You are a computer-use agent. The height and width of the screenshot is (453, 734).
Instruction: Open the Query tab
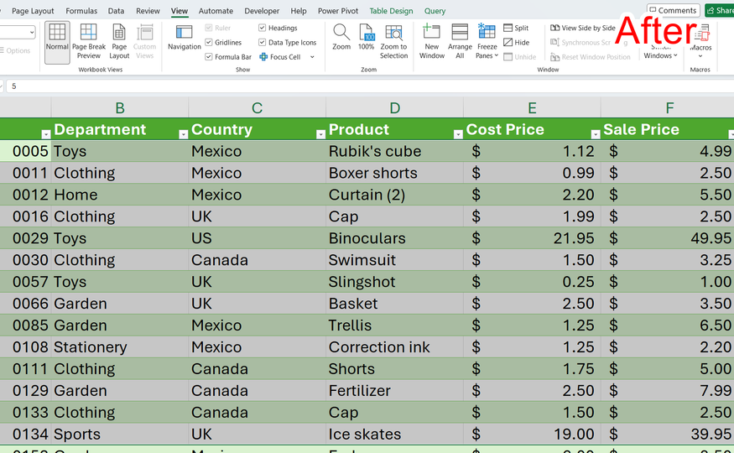coord(435,11)
